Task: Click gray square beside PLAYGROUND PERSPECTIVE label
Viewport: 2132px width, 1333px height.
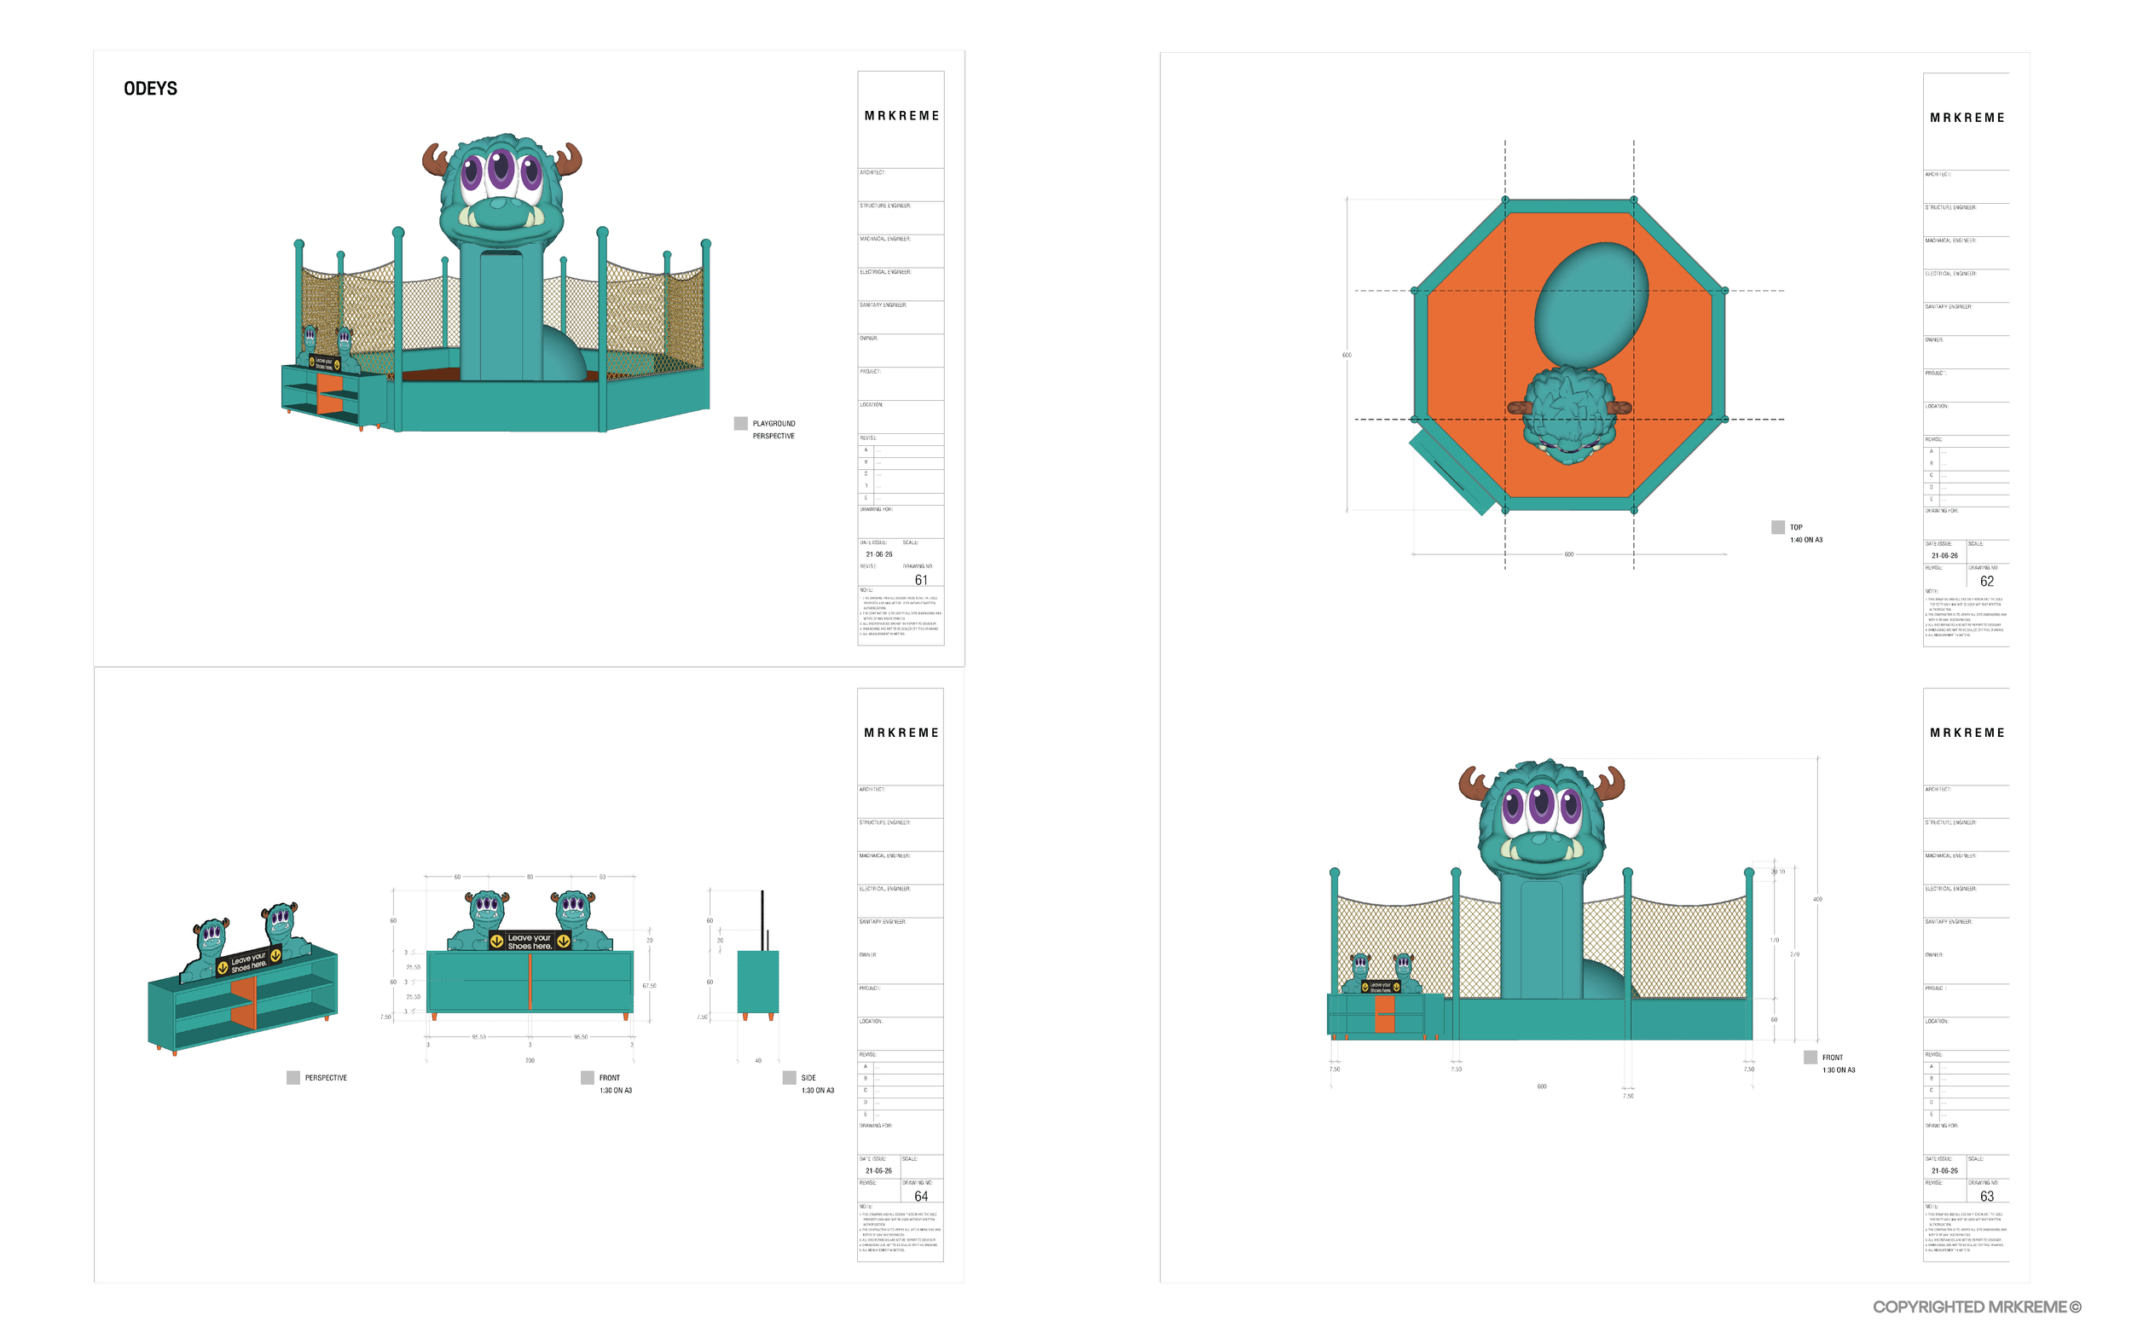Action: pos(740,423)
